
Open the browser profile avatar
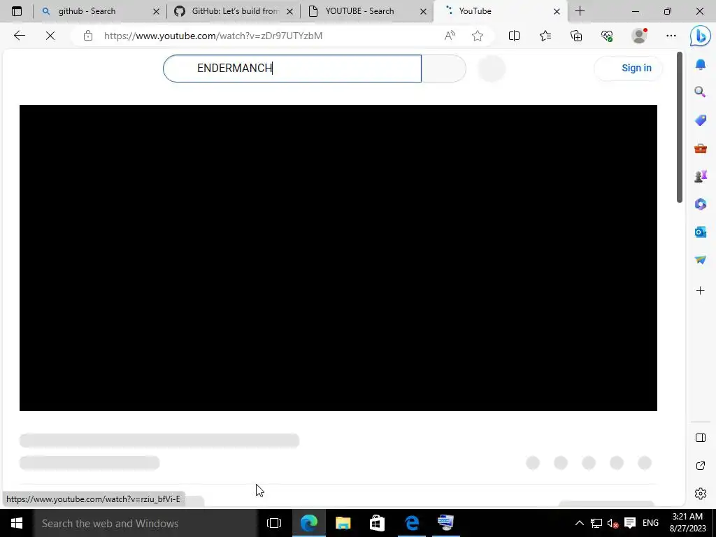(x=639, y=36)
